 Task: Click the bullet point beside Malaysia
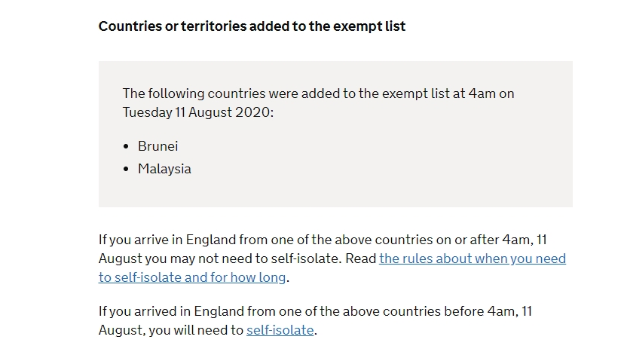(x=127, y=170)
